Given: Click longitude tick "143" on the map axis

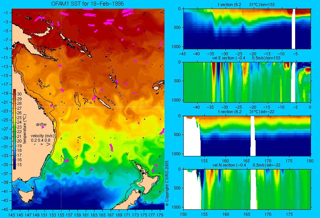Looking at the screenshot, I should tap(12, 215).
